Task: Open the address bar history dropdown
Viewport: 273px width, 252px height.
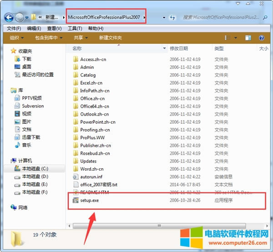Action: [x=164, y=17]
